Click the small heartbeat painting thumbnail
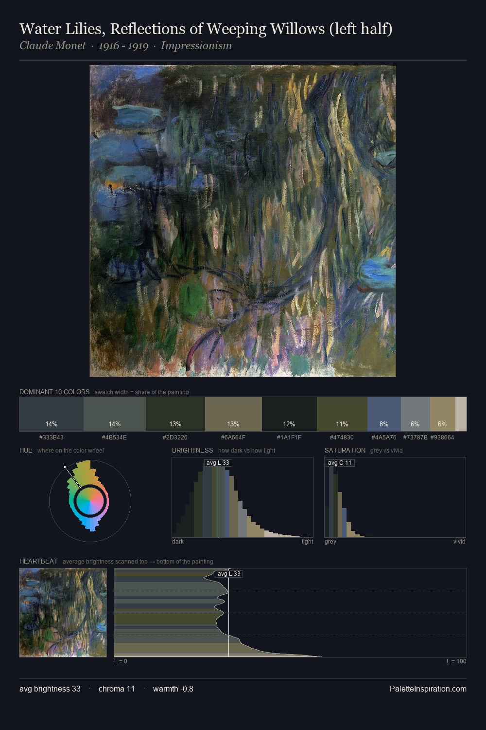Screen dimensions: 486x730 point(63,613)
